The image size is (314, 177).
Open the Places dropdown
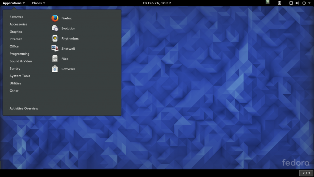click(38, 3)
